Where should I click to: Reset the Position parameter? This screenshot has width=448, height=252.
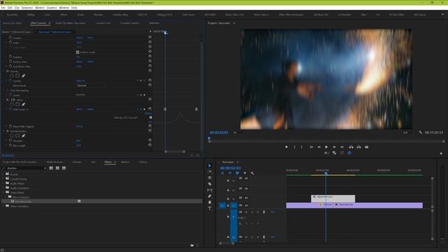click(x=150, y=37)
